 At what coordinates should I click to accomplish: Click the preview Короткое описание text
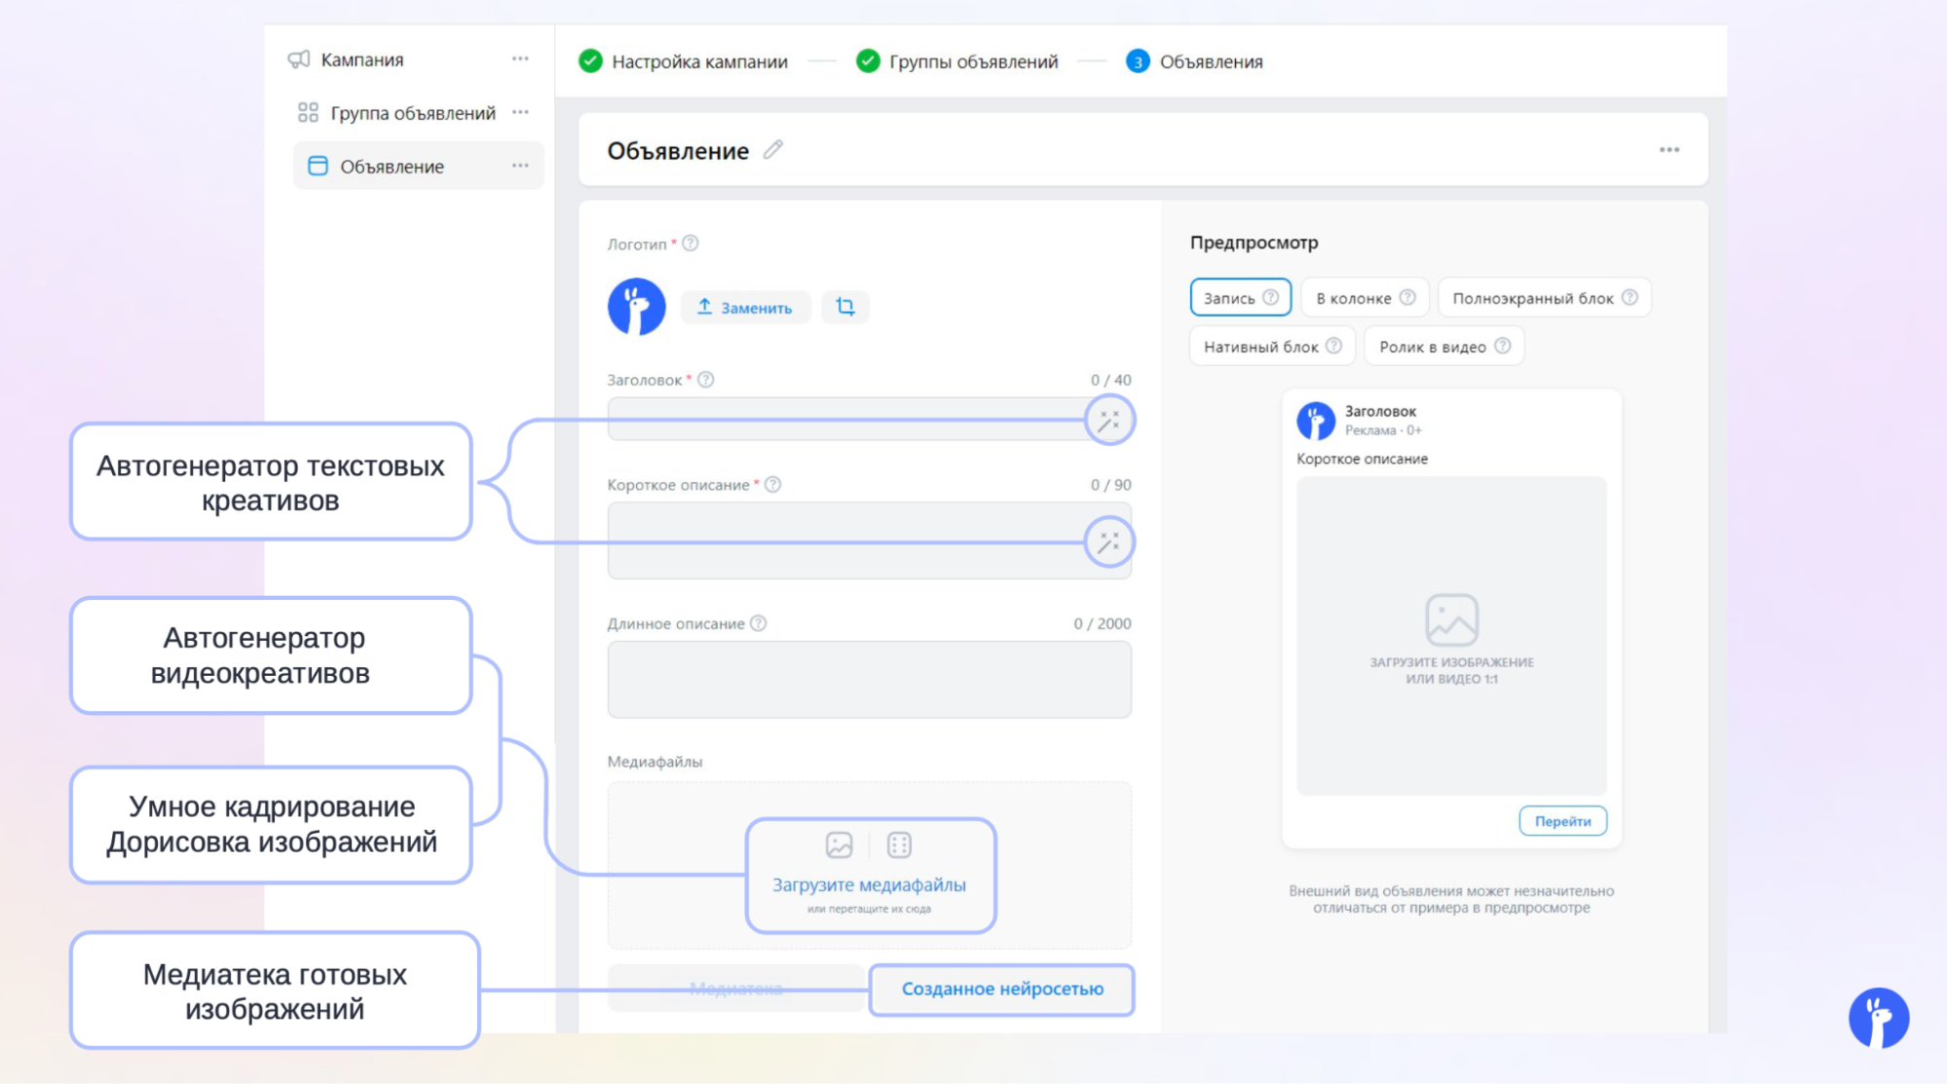tap(1362, 459)
